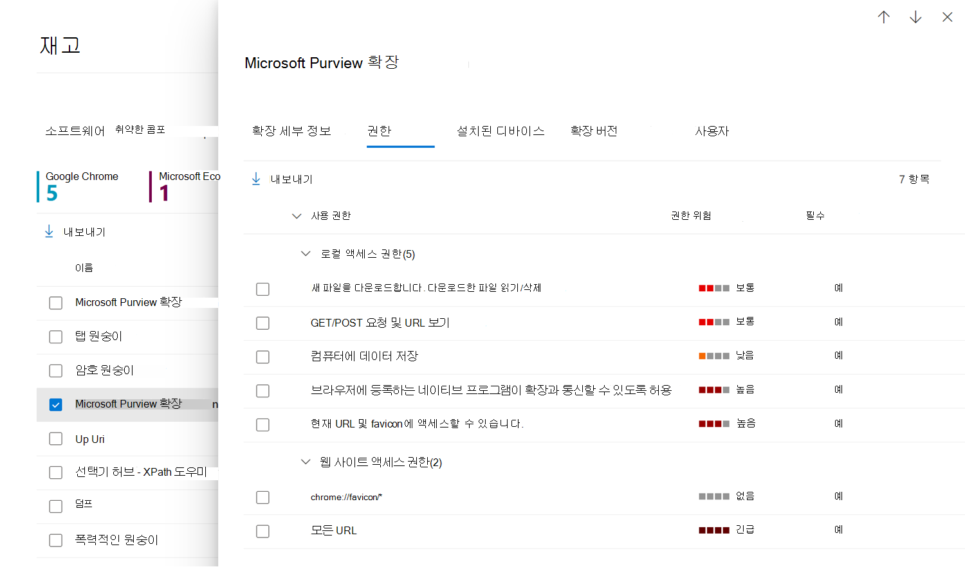Click the 7 항목 item count
Viewport: 965px width, 567px height.
pos(914,179)
